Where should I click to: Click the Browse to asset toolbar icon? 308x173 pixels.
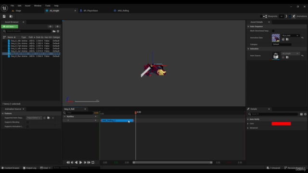11,16
